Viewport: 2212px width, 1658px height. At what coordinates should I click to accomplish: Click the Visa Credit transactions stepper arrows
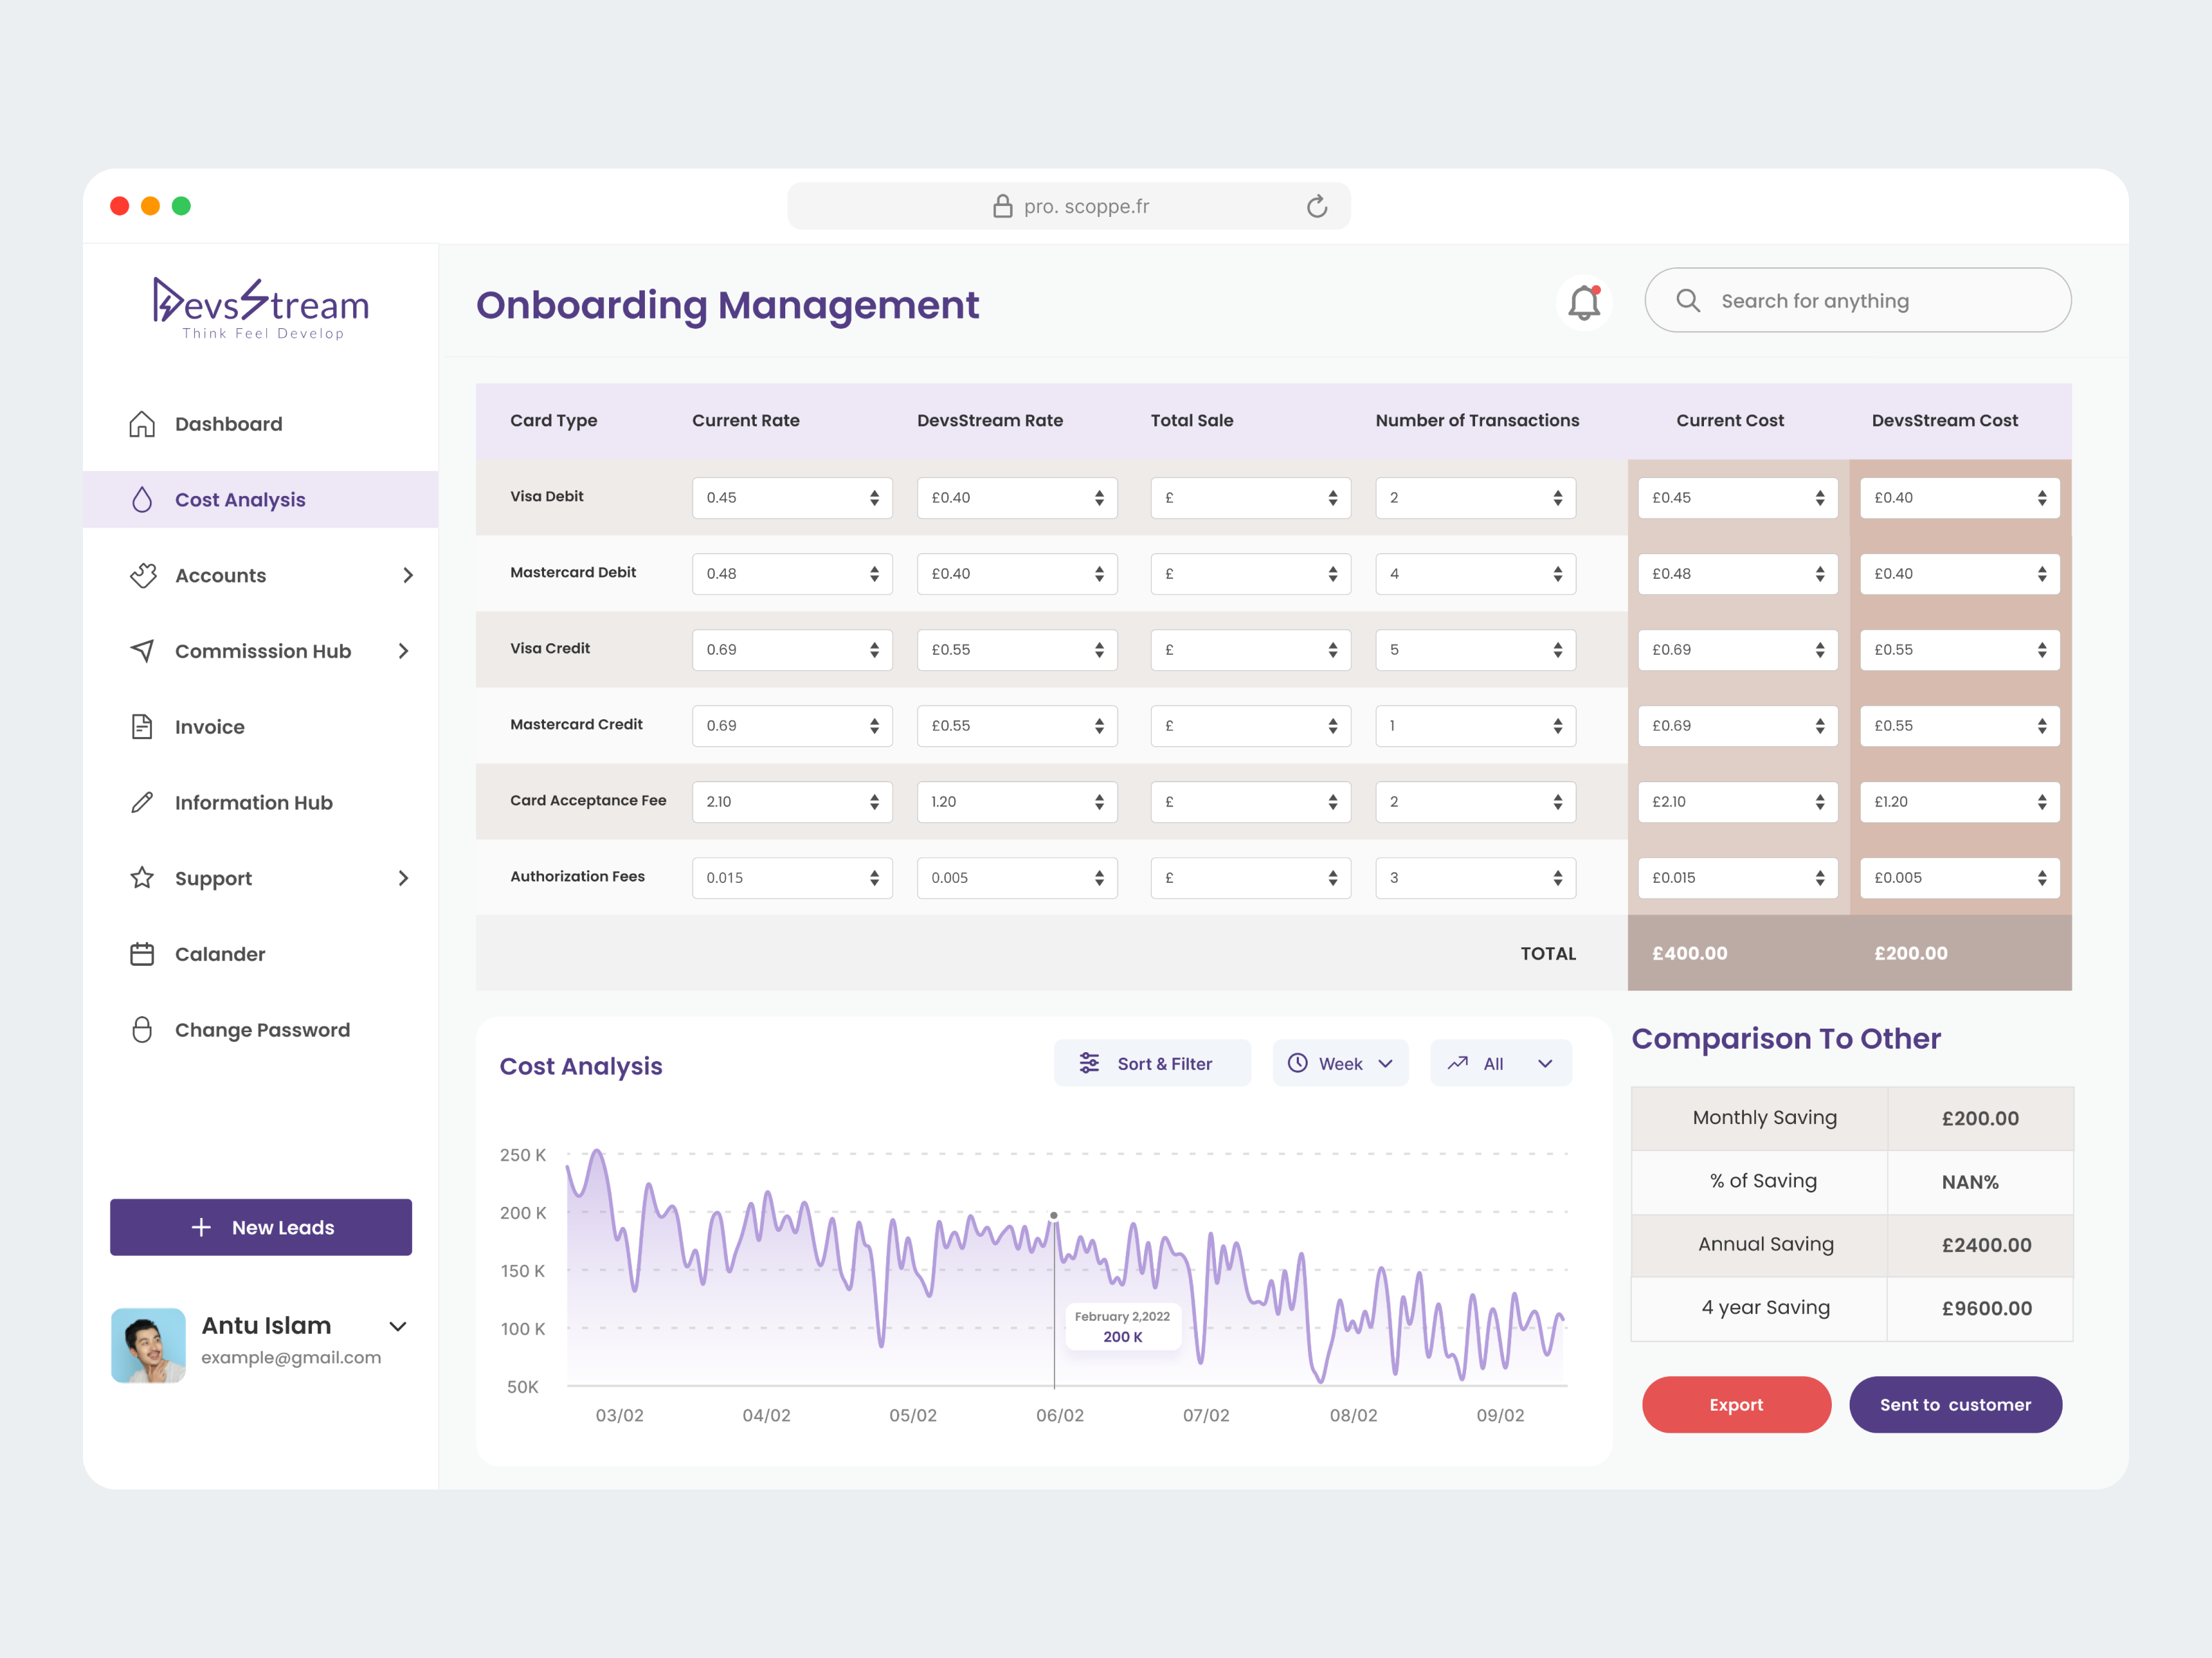click(x=1557, y=649)
